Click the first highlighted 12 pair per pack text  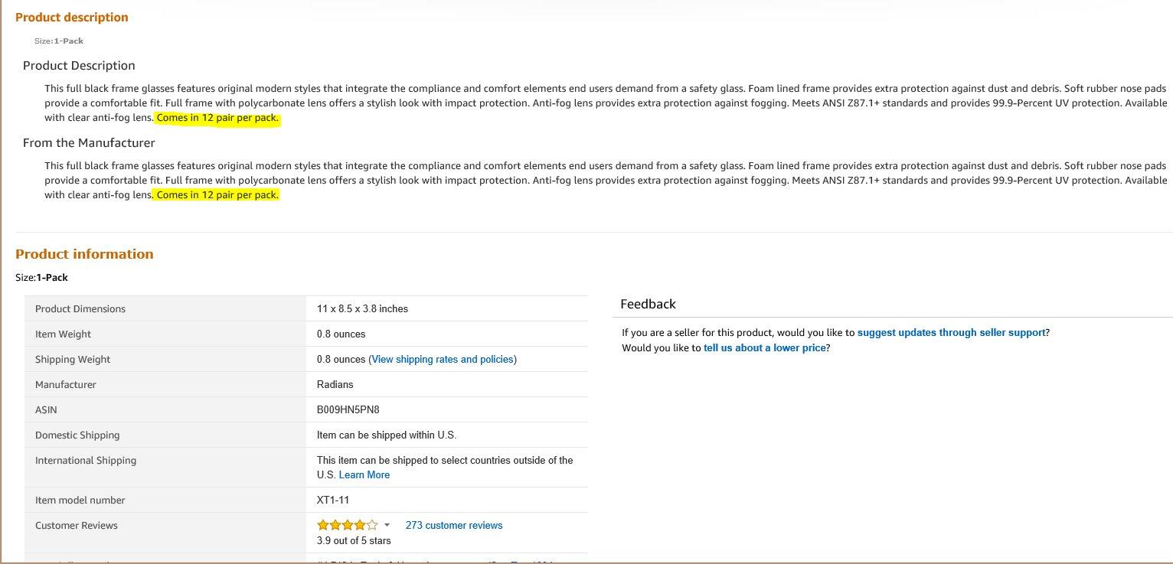coord(217,118)
